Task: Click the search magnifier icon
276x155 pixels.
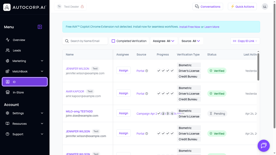Action: [67, 41]
